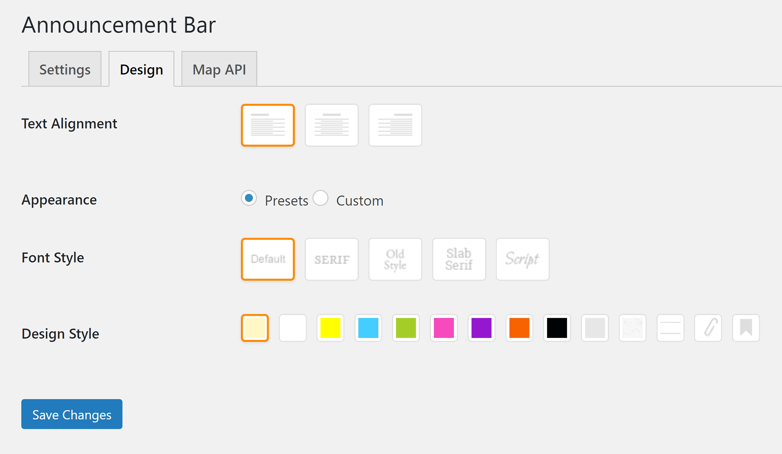The image size is (782, 454).
Task: Switch to Settings tab
Action: tap(65, 69)
